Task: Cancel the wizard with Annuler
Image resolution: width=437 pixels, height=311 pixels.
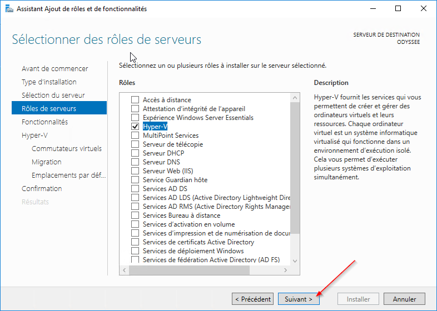Action: click(x=404, y=299)
